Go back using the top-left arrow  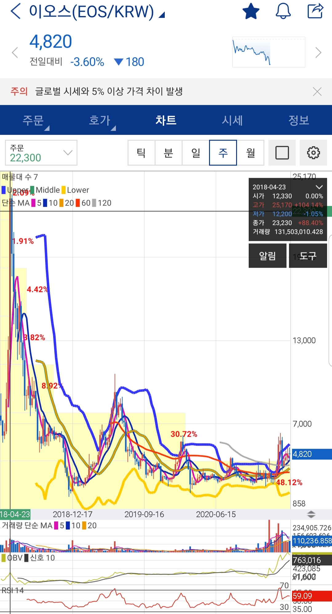(15, 11)
